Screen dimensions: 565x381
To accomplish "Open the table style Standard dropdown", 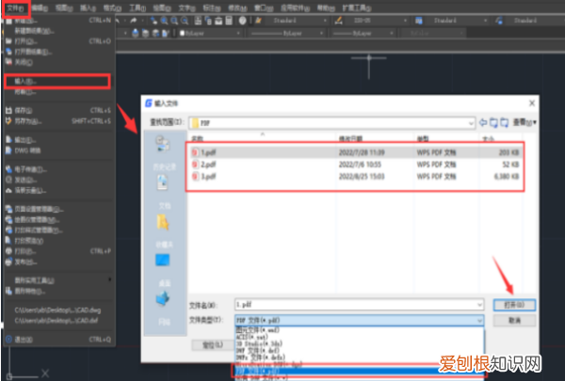I will click(458, 21).
